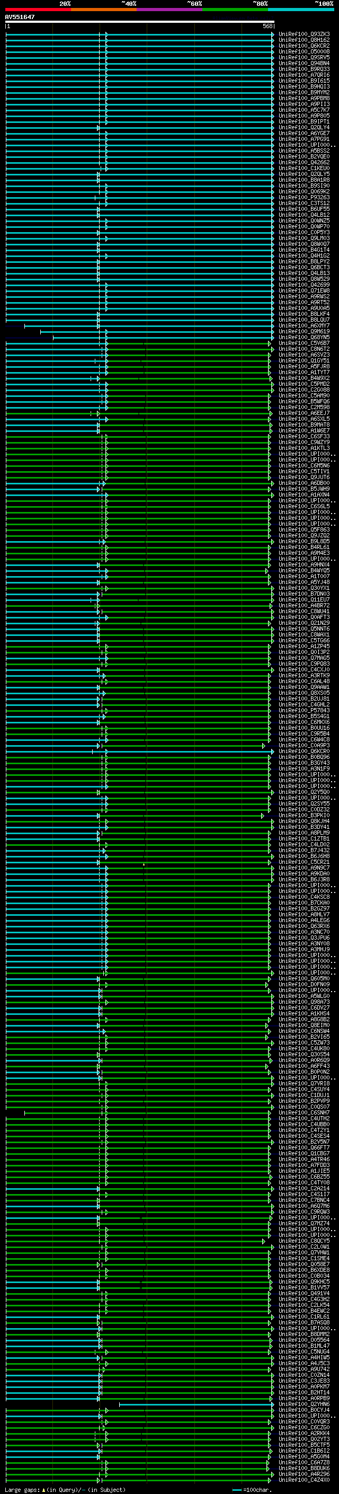The height and width of the screenshot is (1494, 339).
Task: Select the UniRef100_B4W9X2 label
Action: tap(304, 378)
